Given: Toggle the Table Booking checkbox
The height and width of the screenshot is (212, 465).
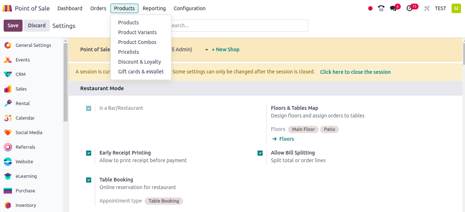Looking at the screenshot, I should click(x=89, y=180).
